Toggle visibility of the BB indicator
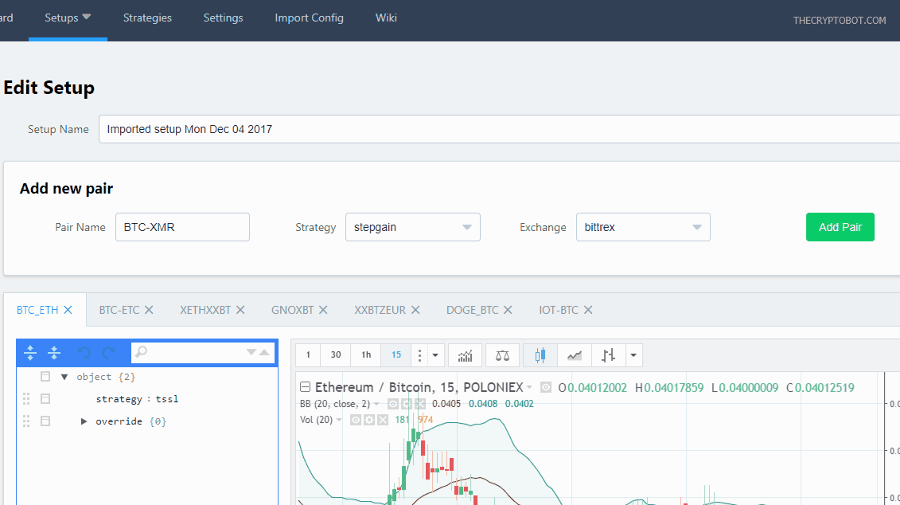The width and height of the screenshot is (900, 505). click(393, 404)
